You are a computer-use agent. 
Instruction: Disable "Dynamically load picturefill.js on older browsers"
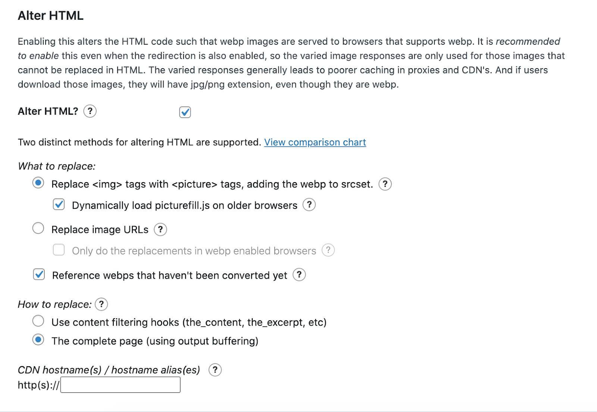point(59,205)
